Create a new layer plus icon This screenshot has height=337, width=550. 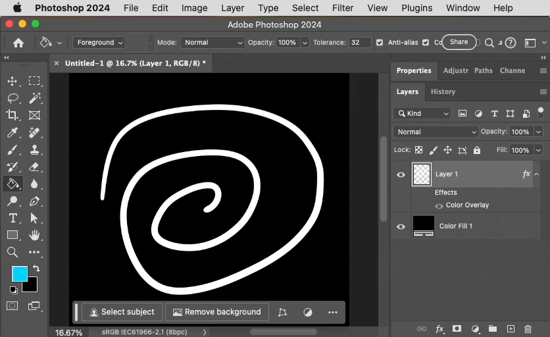(511, 328)
